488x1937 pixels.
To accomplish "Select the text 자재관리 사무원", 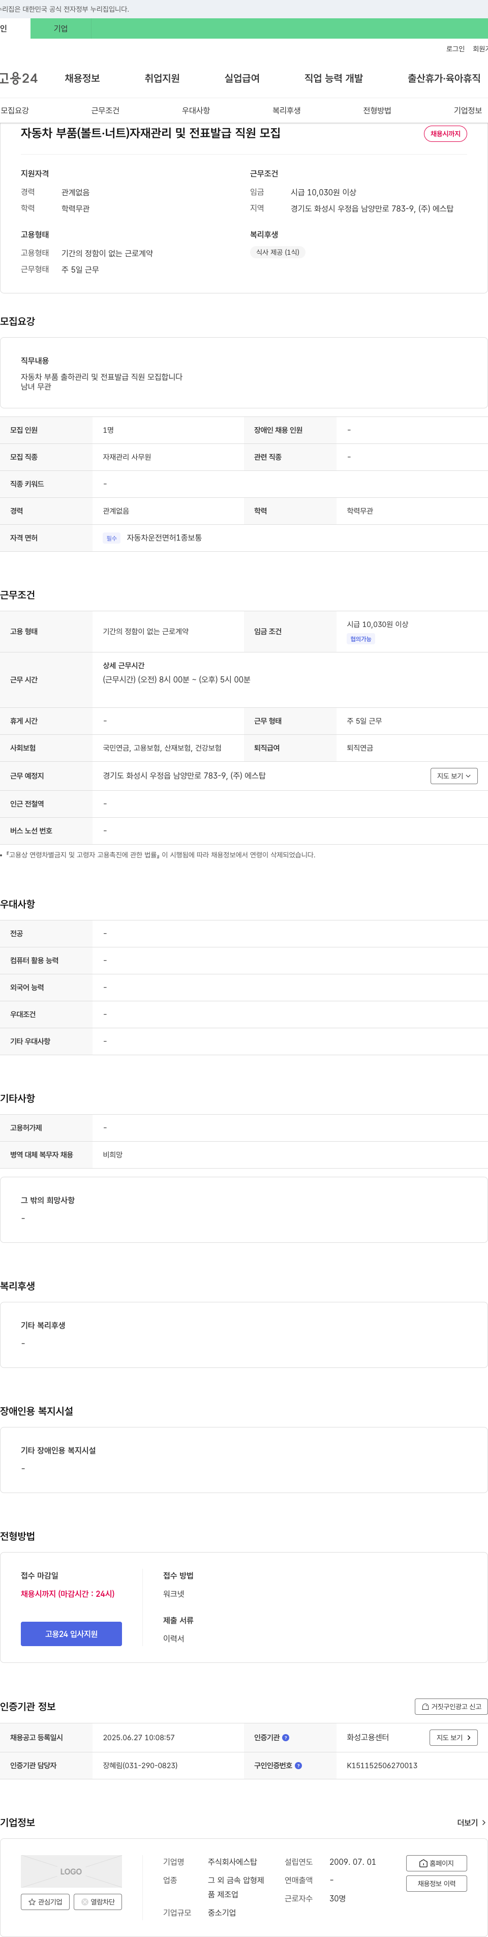I will click(127, 457).
